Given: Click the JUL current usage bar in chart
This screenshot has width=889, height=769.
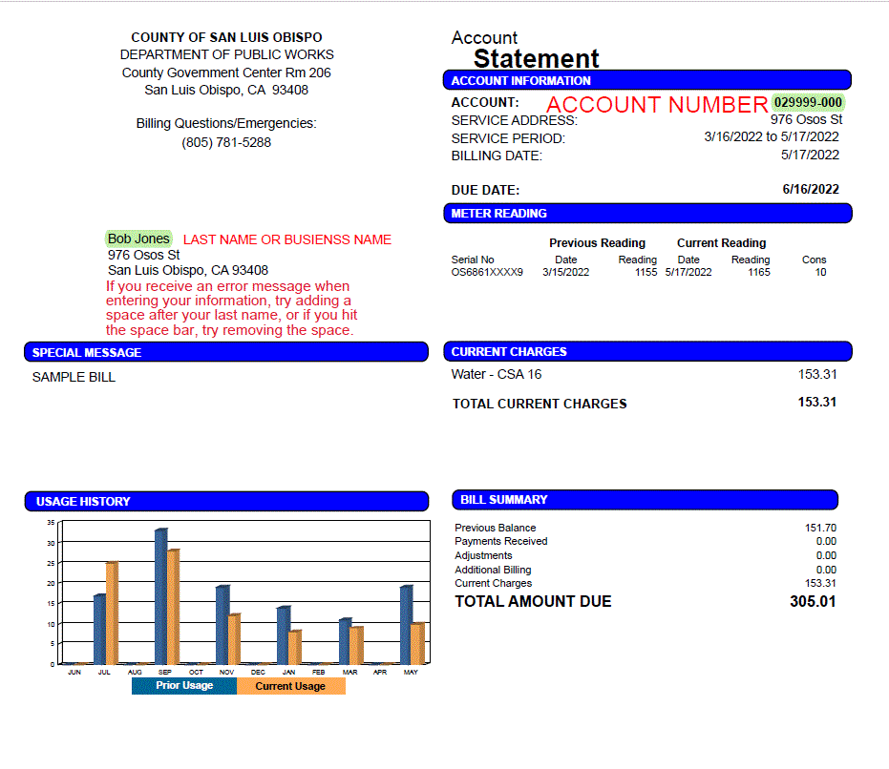Looking at the screenshot, I should tap(112, 613).
